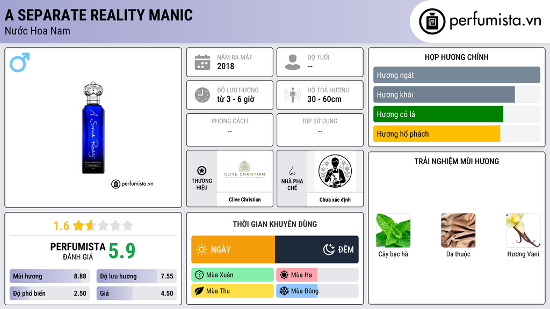
Task: Click the flower icon for Mùa Xuân
Action: point(199,275)
